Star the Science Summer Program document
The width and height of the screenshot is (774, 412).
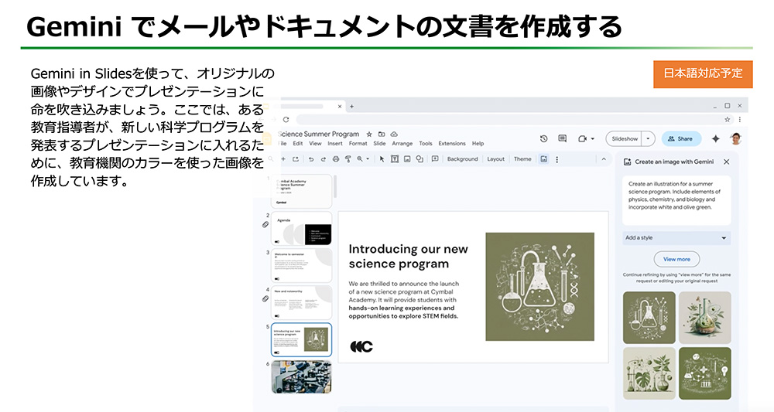pos(368,134)
